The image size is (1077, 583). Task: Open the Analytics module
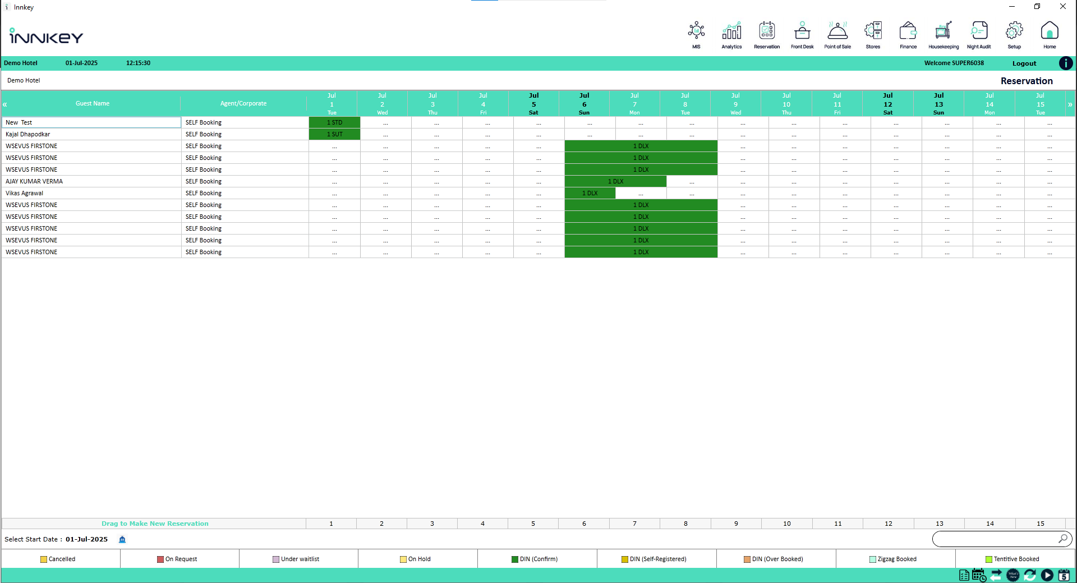point(731,35)
